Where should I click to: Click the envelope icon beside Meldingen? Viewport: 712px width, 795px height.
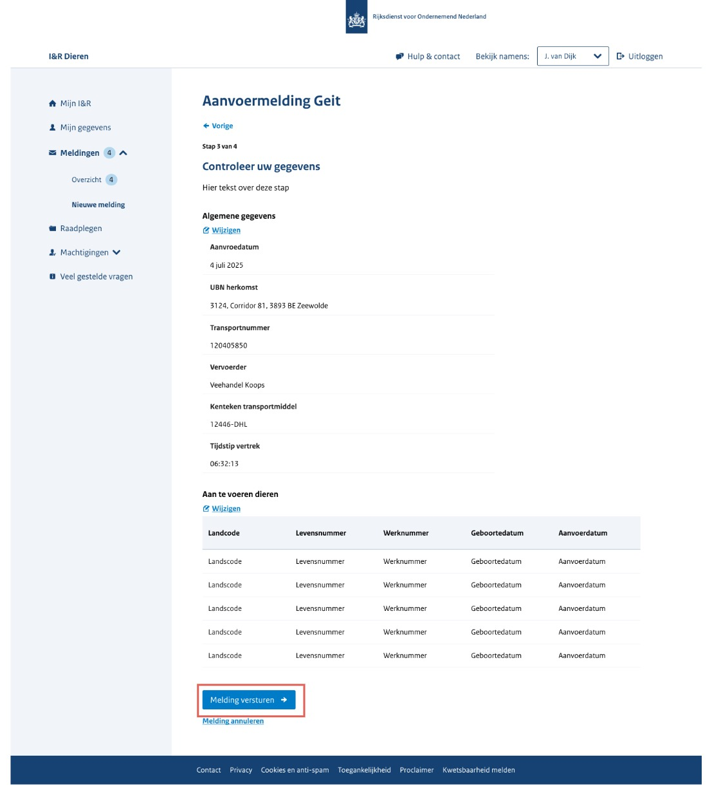click(x=53, y=153)
